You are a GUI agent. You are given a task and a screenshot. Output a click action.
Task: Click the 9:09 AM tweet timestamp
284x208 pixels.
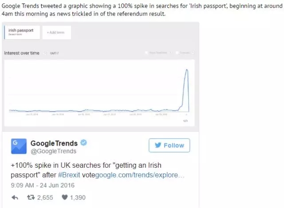[x=43, y=185]
